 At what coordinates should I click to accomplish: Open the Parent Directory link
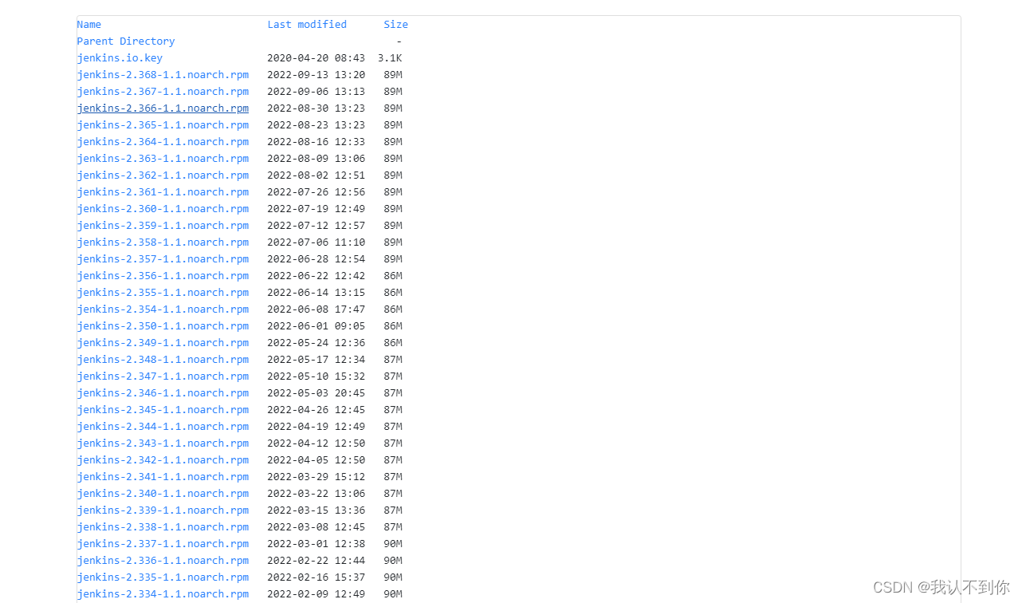126,41
